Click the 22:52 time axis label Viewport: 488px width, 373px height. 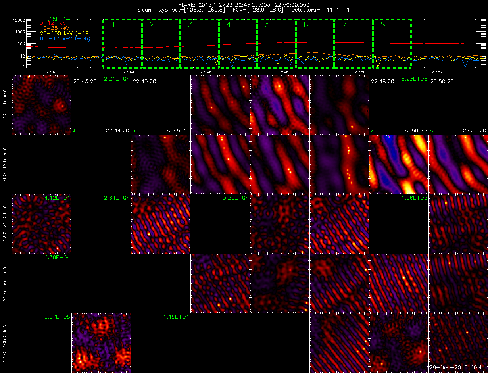437,72
